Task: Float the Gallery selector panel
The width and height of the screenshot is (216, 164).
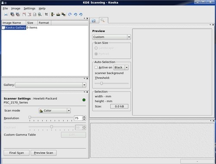Action: click(x=85, y=79)
